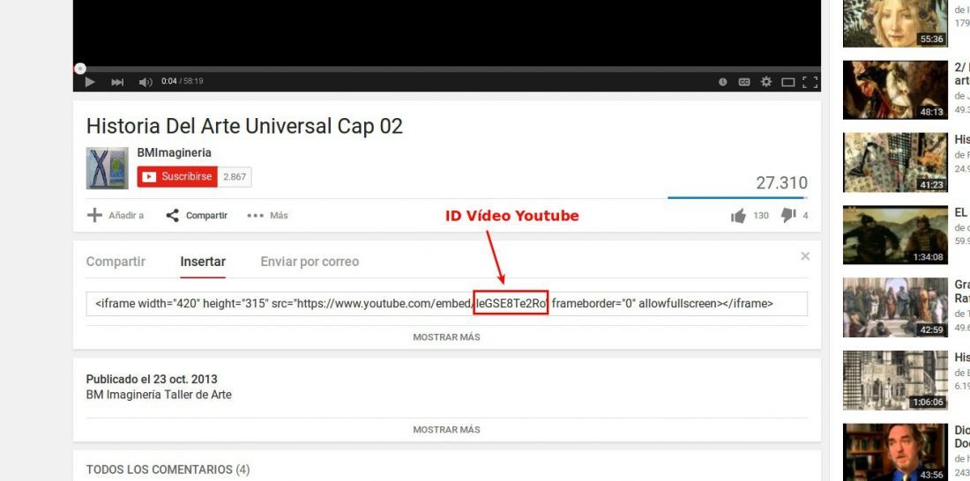The image size is (970, 481).
Task: Click the play button in video player
Action: (90, 82)
